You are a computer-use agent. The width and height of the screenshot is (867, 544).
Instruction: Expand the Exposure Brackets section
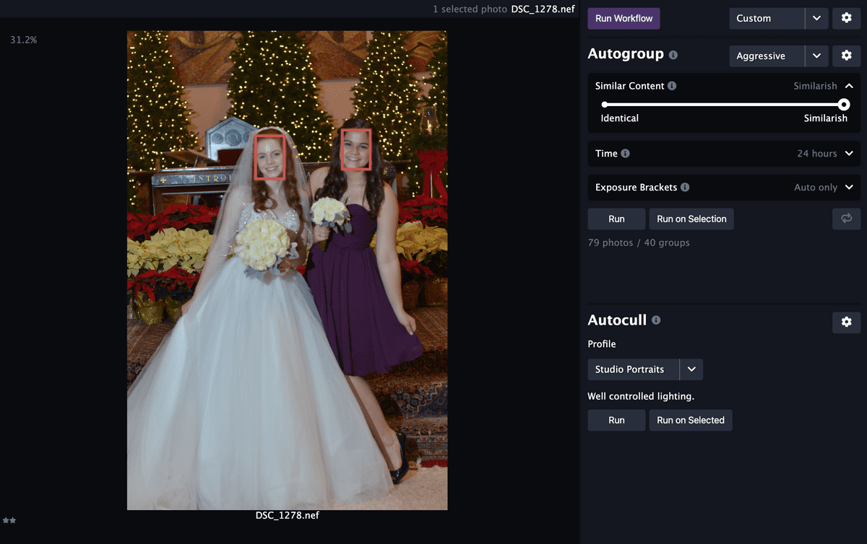point(849,188)
